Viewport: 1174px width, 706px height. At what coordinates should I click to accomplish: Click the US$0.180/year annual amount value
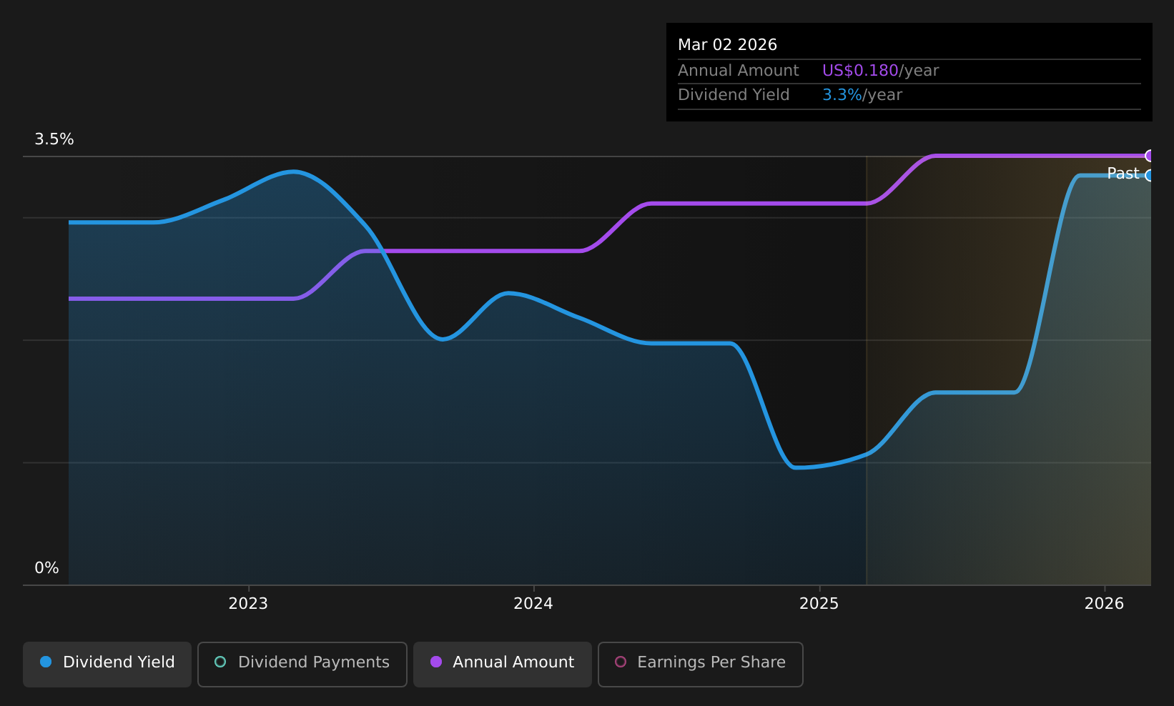click(880, 71)
